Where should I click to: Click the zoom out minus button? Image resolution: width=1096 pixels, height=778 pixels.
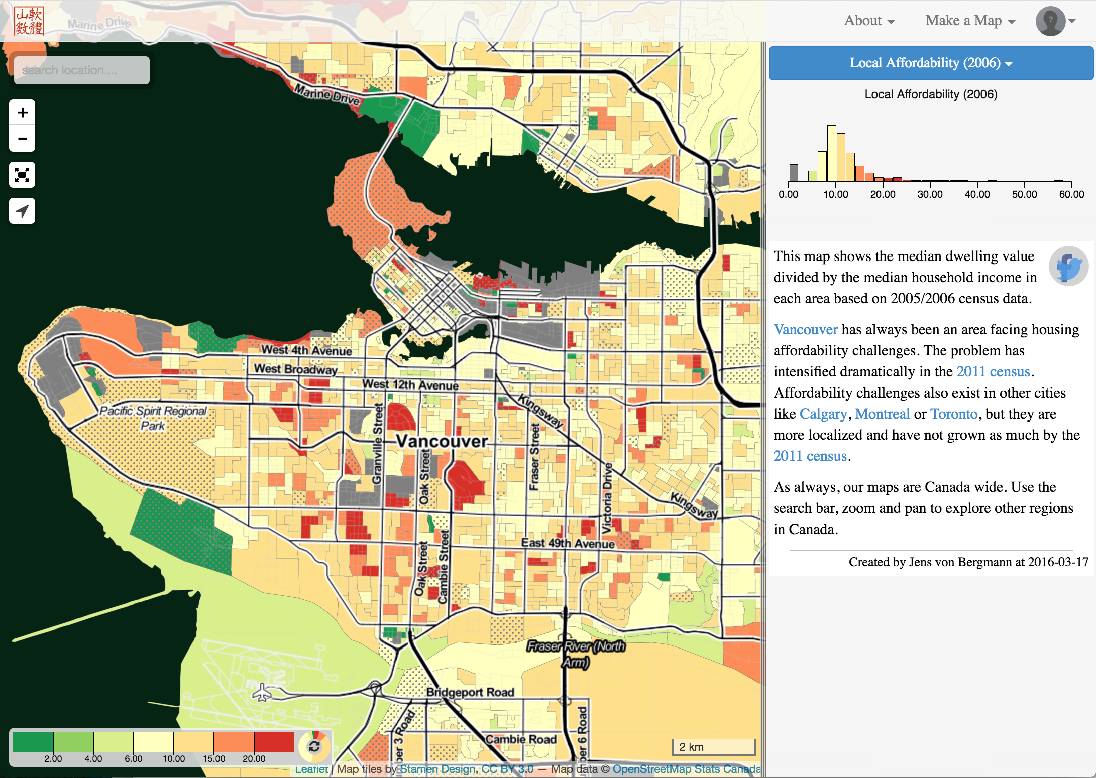[22, 139]
